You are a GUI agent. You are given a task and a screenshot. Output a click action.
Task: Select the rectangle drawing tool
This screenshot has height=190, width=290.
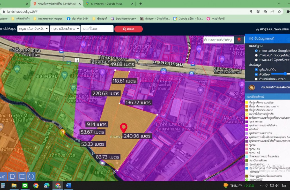(x=22, y=176)
